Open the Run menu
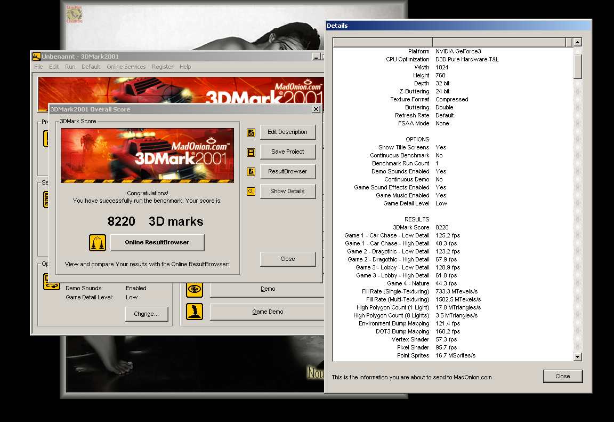 click(x=70, y=67)
